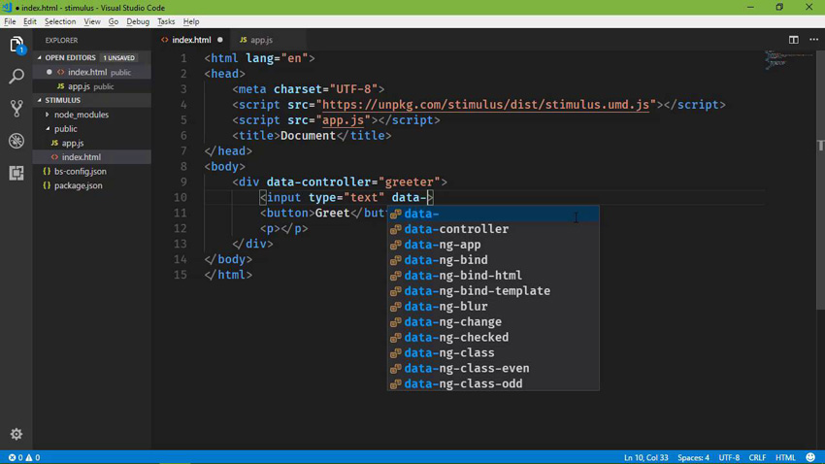
Task: Switch to the index.html editor tab
Action: click(x=190, y=40)
